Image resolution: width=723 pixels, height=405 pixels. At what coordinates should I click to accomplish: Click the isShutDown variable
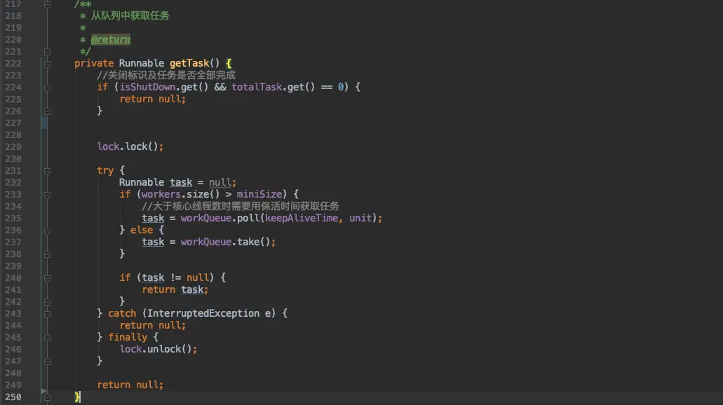click(x=147, y=87)
